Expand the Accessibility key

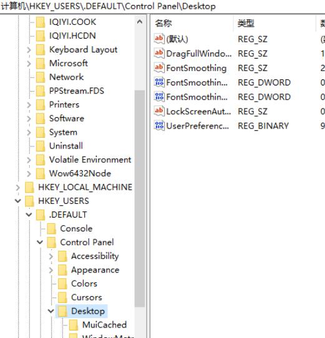click(51, 256)
